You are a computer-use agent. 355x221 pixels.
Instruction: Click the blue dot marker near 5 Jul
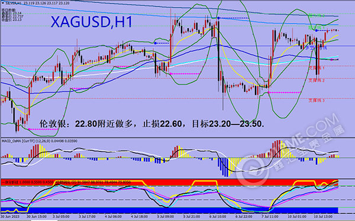155,43
